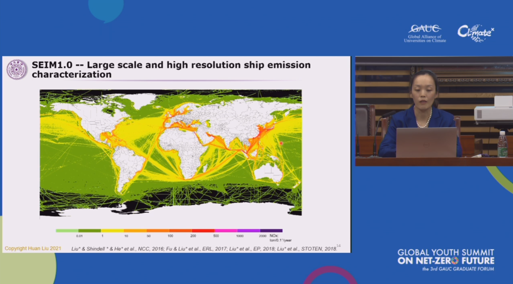Click the Liu & Shindell citation line
Viewport: 513px width, 284px height.
[x=204, y=249]
